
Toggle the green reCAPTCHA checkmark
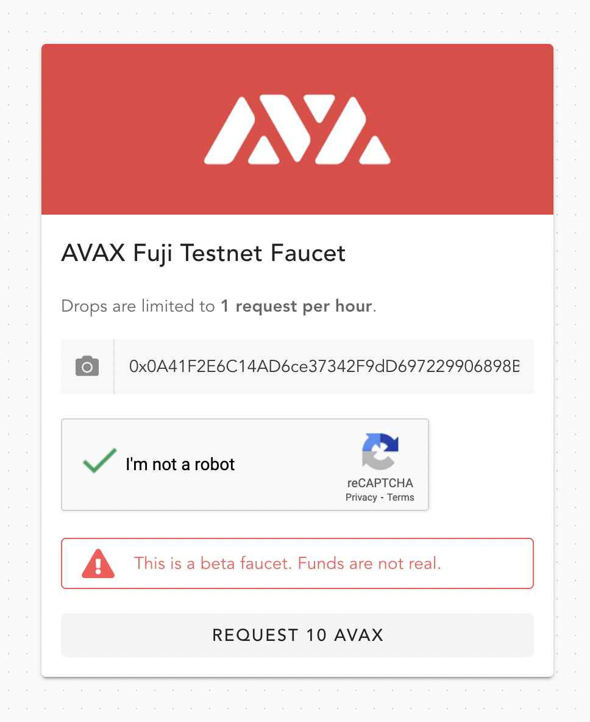99,462
